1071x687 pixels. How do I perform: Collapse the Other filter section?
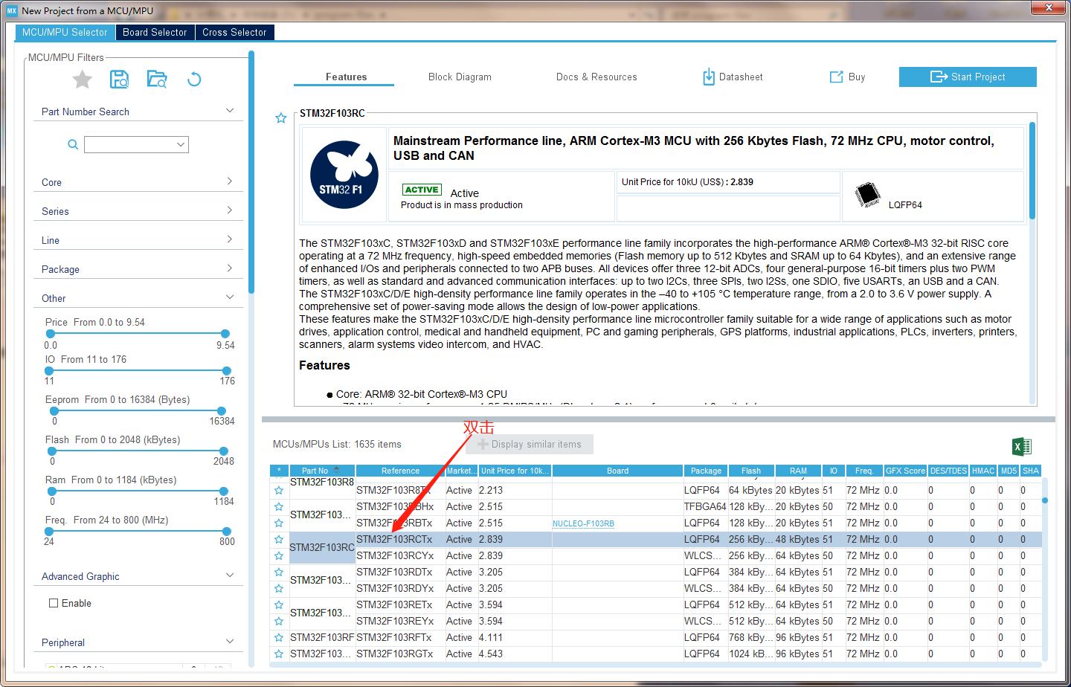click(x=230, y=297)
